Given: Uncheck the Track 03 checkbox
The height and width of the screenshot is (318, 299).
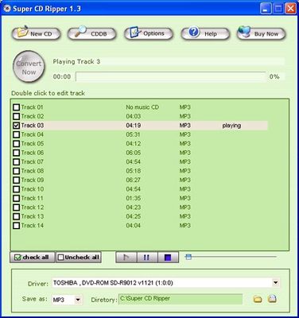Looking at the screenshot, I should pyautogui.click(x=17, y=126).
